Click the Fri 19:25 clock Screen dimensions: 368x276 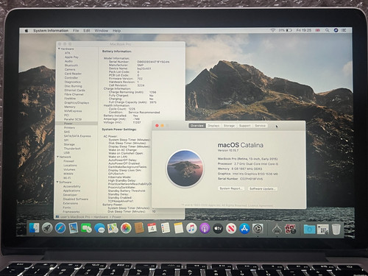pos(304,30)
